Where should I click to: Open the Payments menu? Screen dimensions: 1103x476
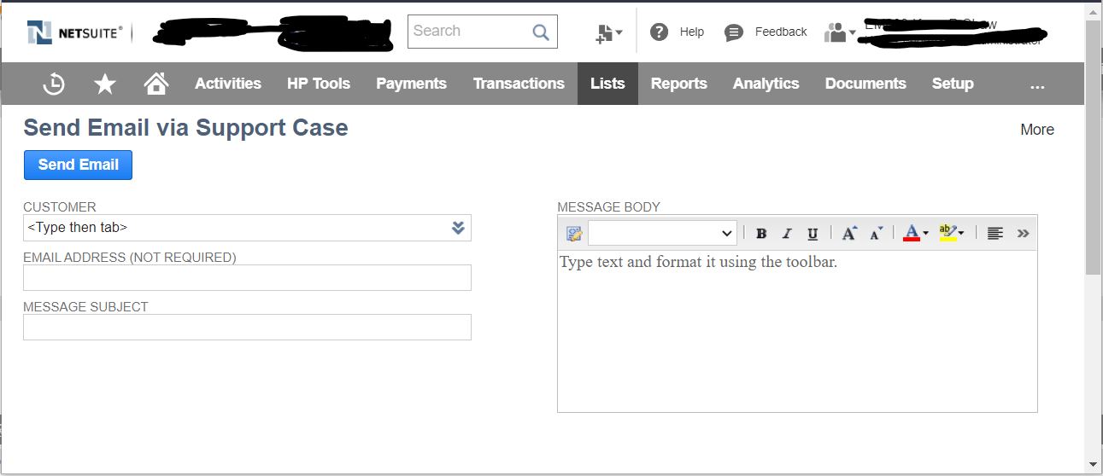pyautogui.click(x=412, y=84)
